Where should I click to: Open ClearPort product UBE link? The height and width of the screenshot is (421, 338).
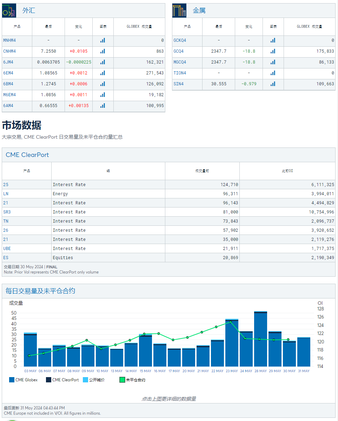point(7,249)
